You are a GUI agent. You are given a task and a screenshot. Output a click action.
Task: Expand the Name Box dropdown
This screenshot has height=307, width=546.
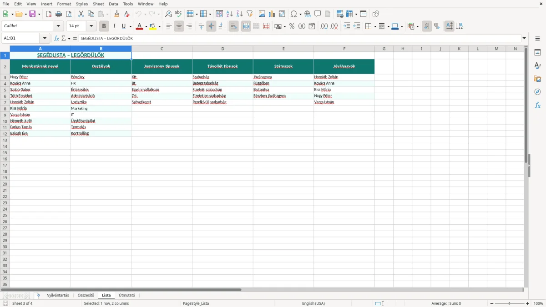(45, 39)
